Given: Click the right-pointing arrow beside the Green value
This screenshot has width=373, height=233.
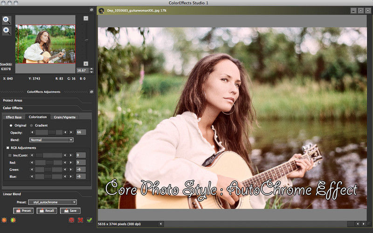Looking at the screenshot, I should pos(71,170).
